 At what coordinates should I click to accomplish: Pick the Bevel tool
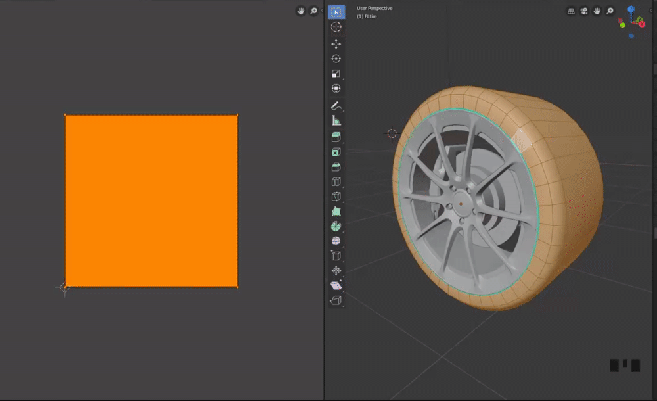coord(336,167)
